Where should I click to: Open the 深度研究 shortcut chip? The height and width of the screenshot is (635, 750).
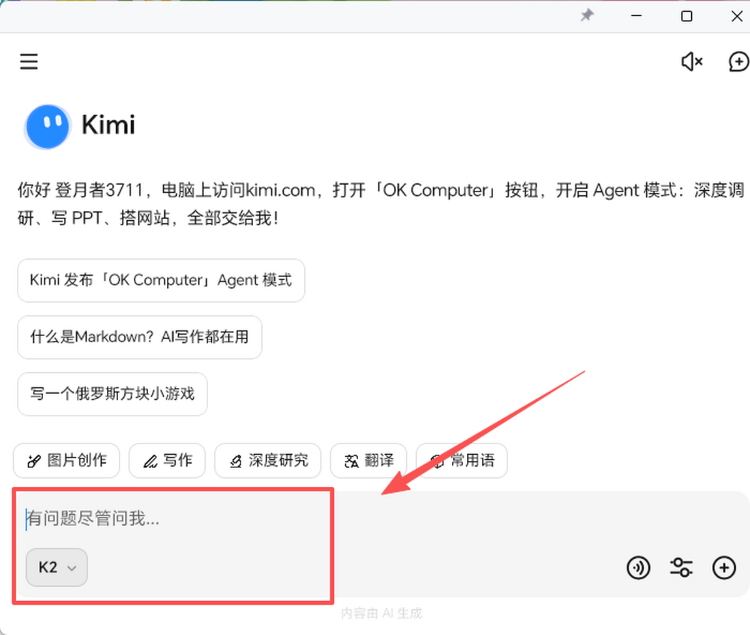[267, 460]
